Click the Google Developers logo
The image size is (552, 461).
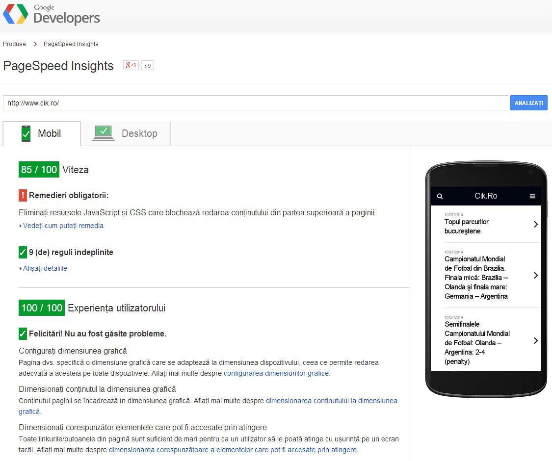tap(52, 14)
